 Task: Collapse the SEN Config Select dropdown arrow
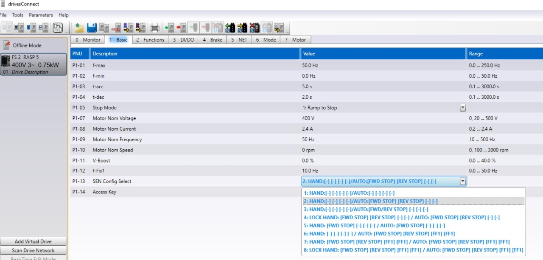(463, 182)
